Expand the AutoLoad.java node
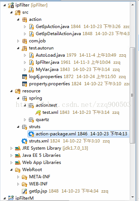The image size is (139, 201). coord(25,56)
